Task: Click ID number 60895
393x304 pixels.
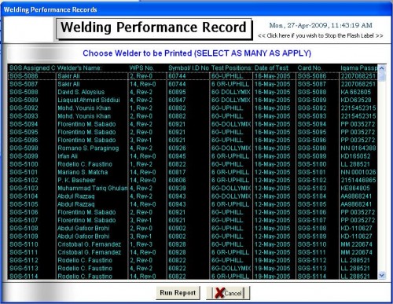Action: (177, 92)
